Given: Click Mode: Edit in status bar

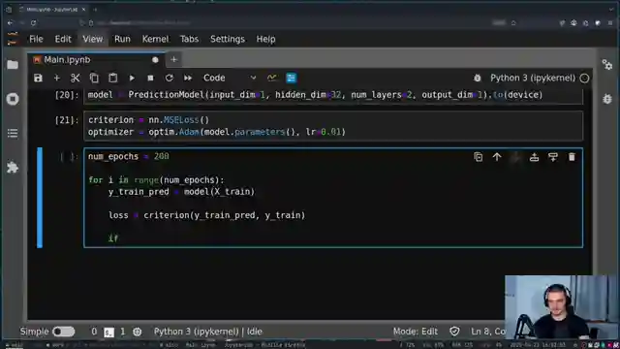Looking at the screenshot, I should point(416,332).
